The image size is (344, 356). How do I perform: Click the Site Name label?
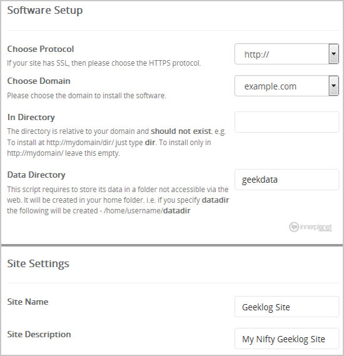tap(28, 302)
